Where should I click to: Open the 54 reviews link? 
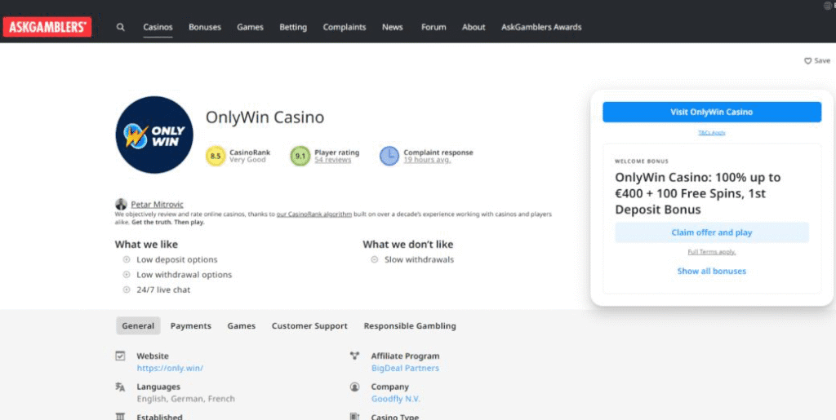[x=332, y=160]
